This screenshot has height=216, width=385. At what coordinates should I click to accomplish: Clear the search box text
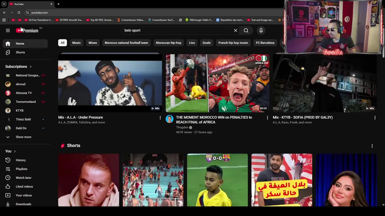pos(236,30)
